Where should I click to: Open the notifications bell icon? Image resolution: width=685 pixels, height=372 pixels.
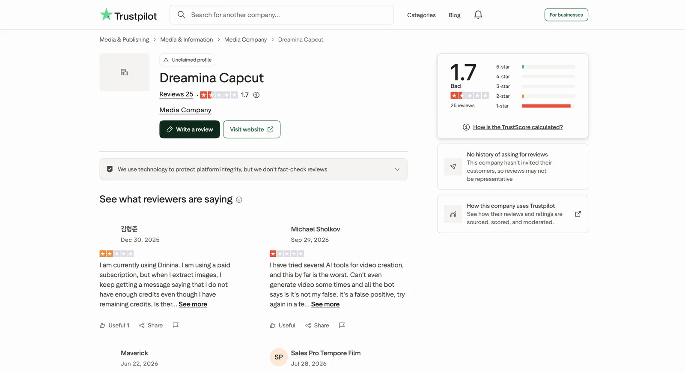point(478,15)
